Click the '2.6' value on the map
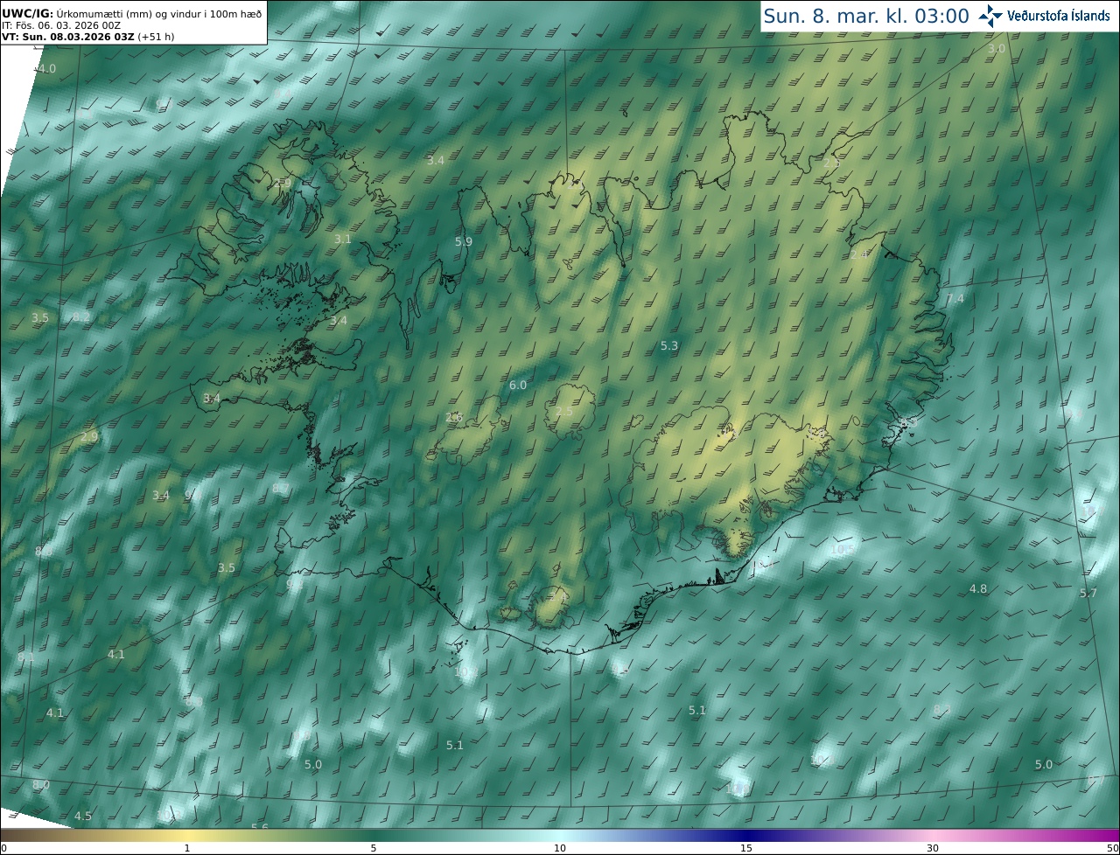The image size is (1120, 855). click(454, 418)
